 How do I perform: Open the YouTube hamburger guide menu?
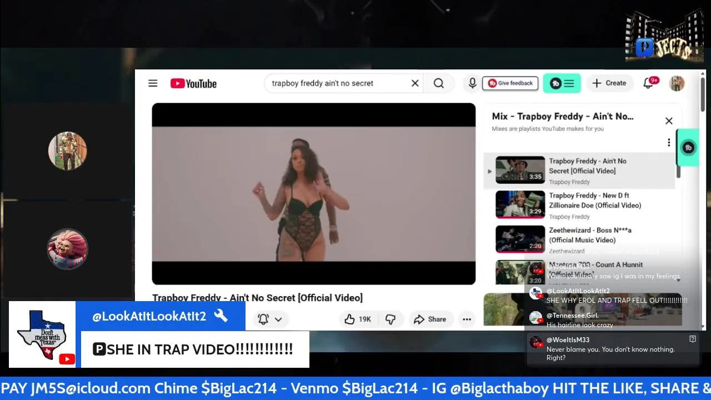153,83
